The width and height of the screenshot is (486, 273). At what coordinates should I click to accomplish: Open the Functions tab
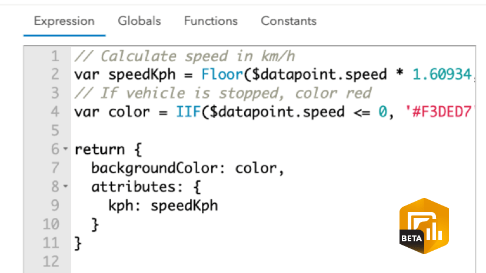pyautogui.click(x=211, y=21)
